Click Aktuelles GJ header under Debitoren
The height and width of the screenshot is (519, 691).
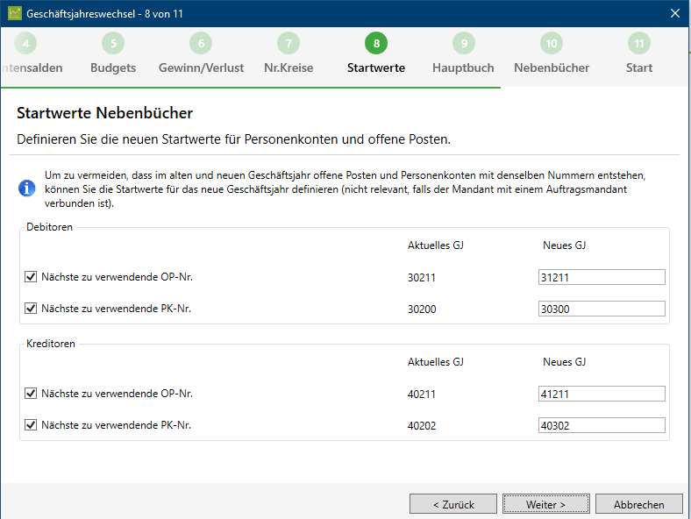436,245
